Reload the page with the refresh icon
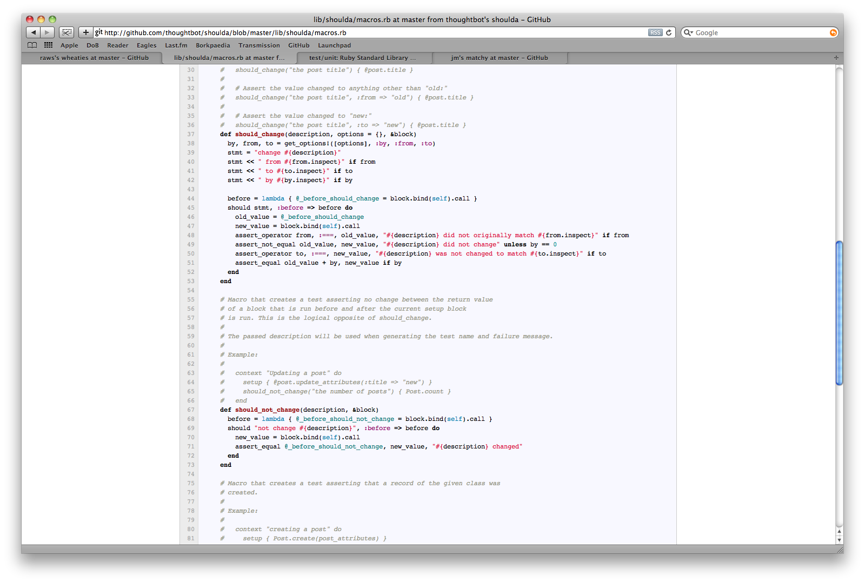This screenshot has width=865, height=583. [x=669, y=32]
